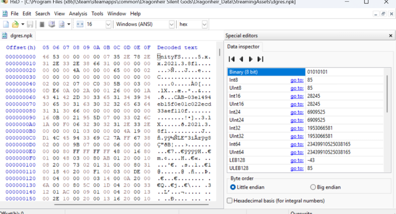Create a new file with the New icon

(x=6, y=24)
